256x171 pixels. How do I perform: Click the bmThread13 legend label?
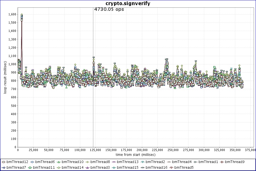(x=127, y=162)
